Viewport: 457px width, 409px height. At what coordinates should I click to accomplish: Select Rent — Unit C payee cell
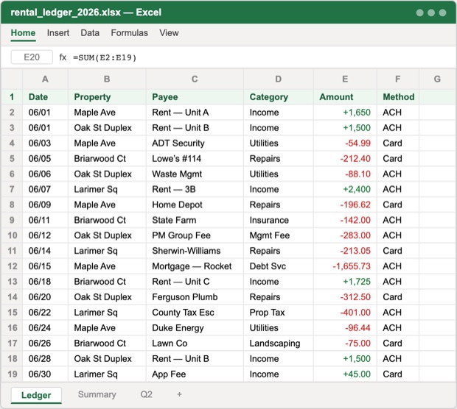pos(195,282)
